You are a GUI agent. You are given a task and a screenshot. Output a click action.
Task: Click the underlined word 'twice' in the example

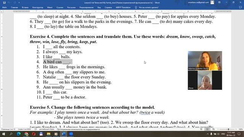(x=146, y=112)
